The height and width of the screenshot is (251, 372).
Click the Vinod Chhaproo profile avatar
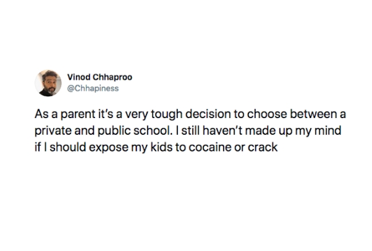[x=47, y=83]
